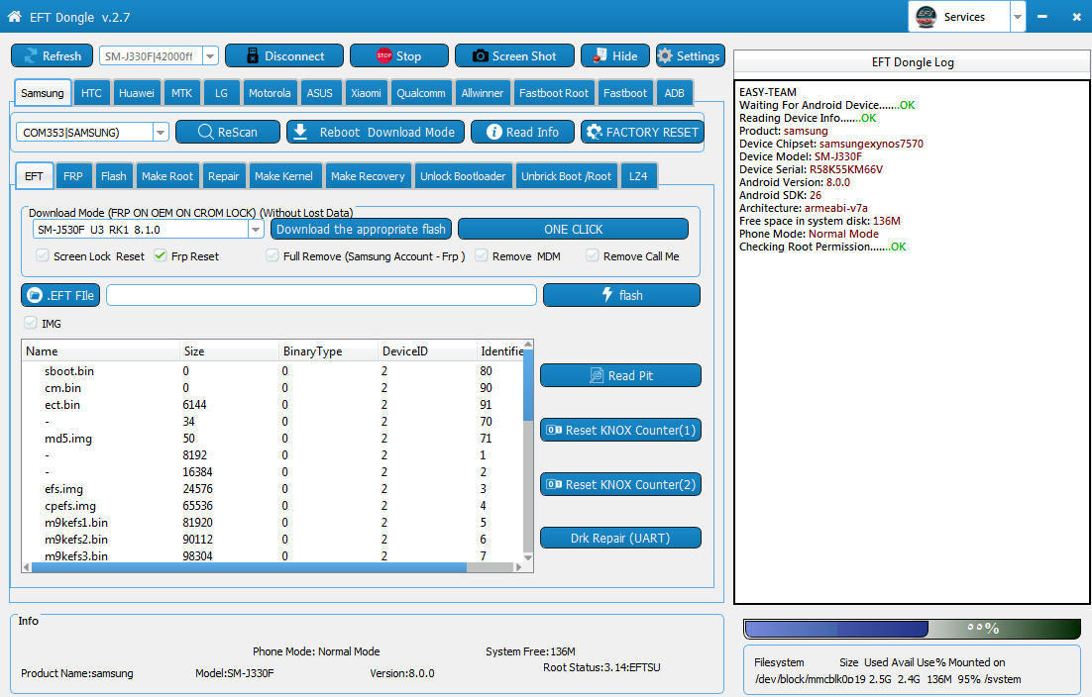Select the efs.img partition row
The image size is (1092, 697).
tap(273, 489)
